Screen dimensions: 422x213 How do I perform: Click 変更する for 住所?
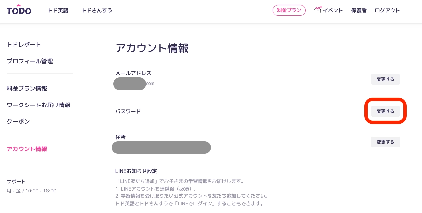coord(385,142)
